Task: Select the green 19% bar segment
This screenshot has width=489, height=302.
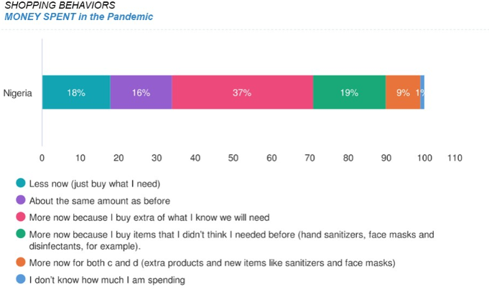Action: click(349, 93)
